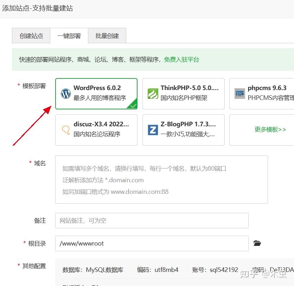Viewport: 294px width, 286px height.
Task: Click the Z-BlogPHP blue Z icon
Action: coord(153,130)
